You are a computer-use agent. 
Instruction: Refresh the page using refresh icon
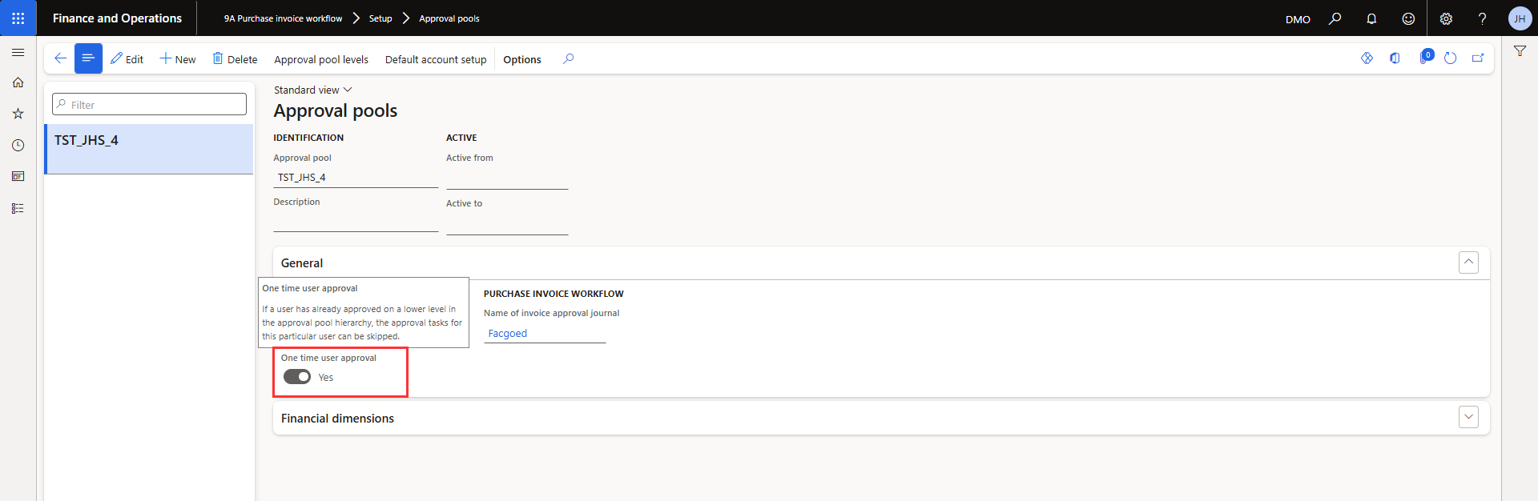pyautogui.click(x=1450, y=58)
